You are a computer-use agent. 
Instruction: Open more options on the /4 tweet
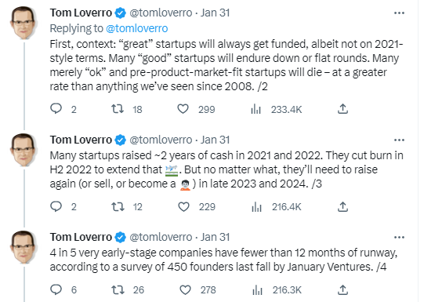coord(399,238)
